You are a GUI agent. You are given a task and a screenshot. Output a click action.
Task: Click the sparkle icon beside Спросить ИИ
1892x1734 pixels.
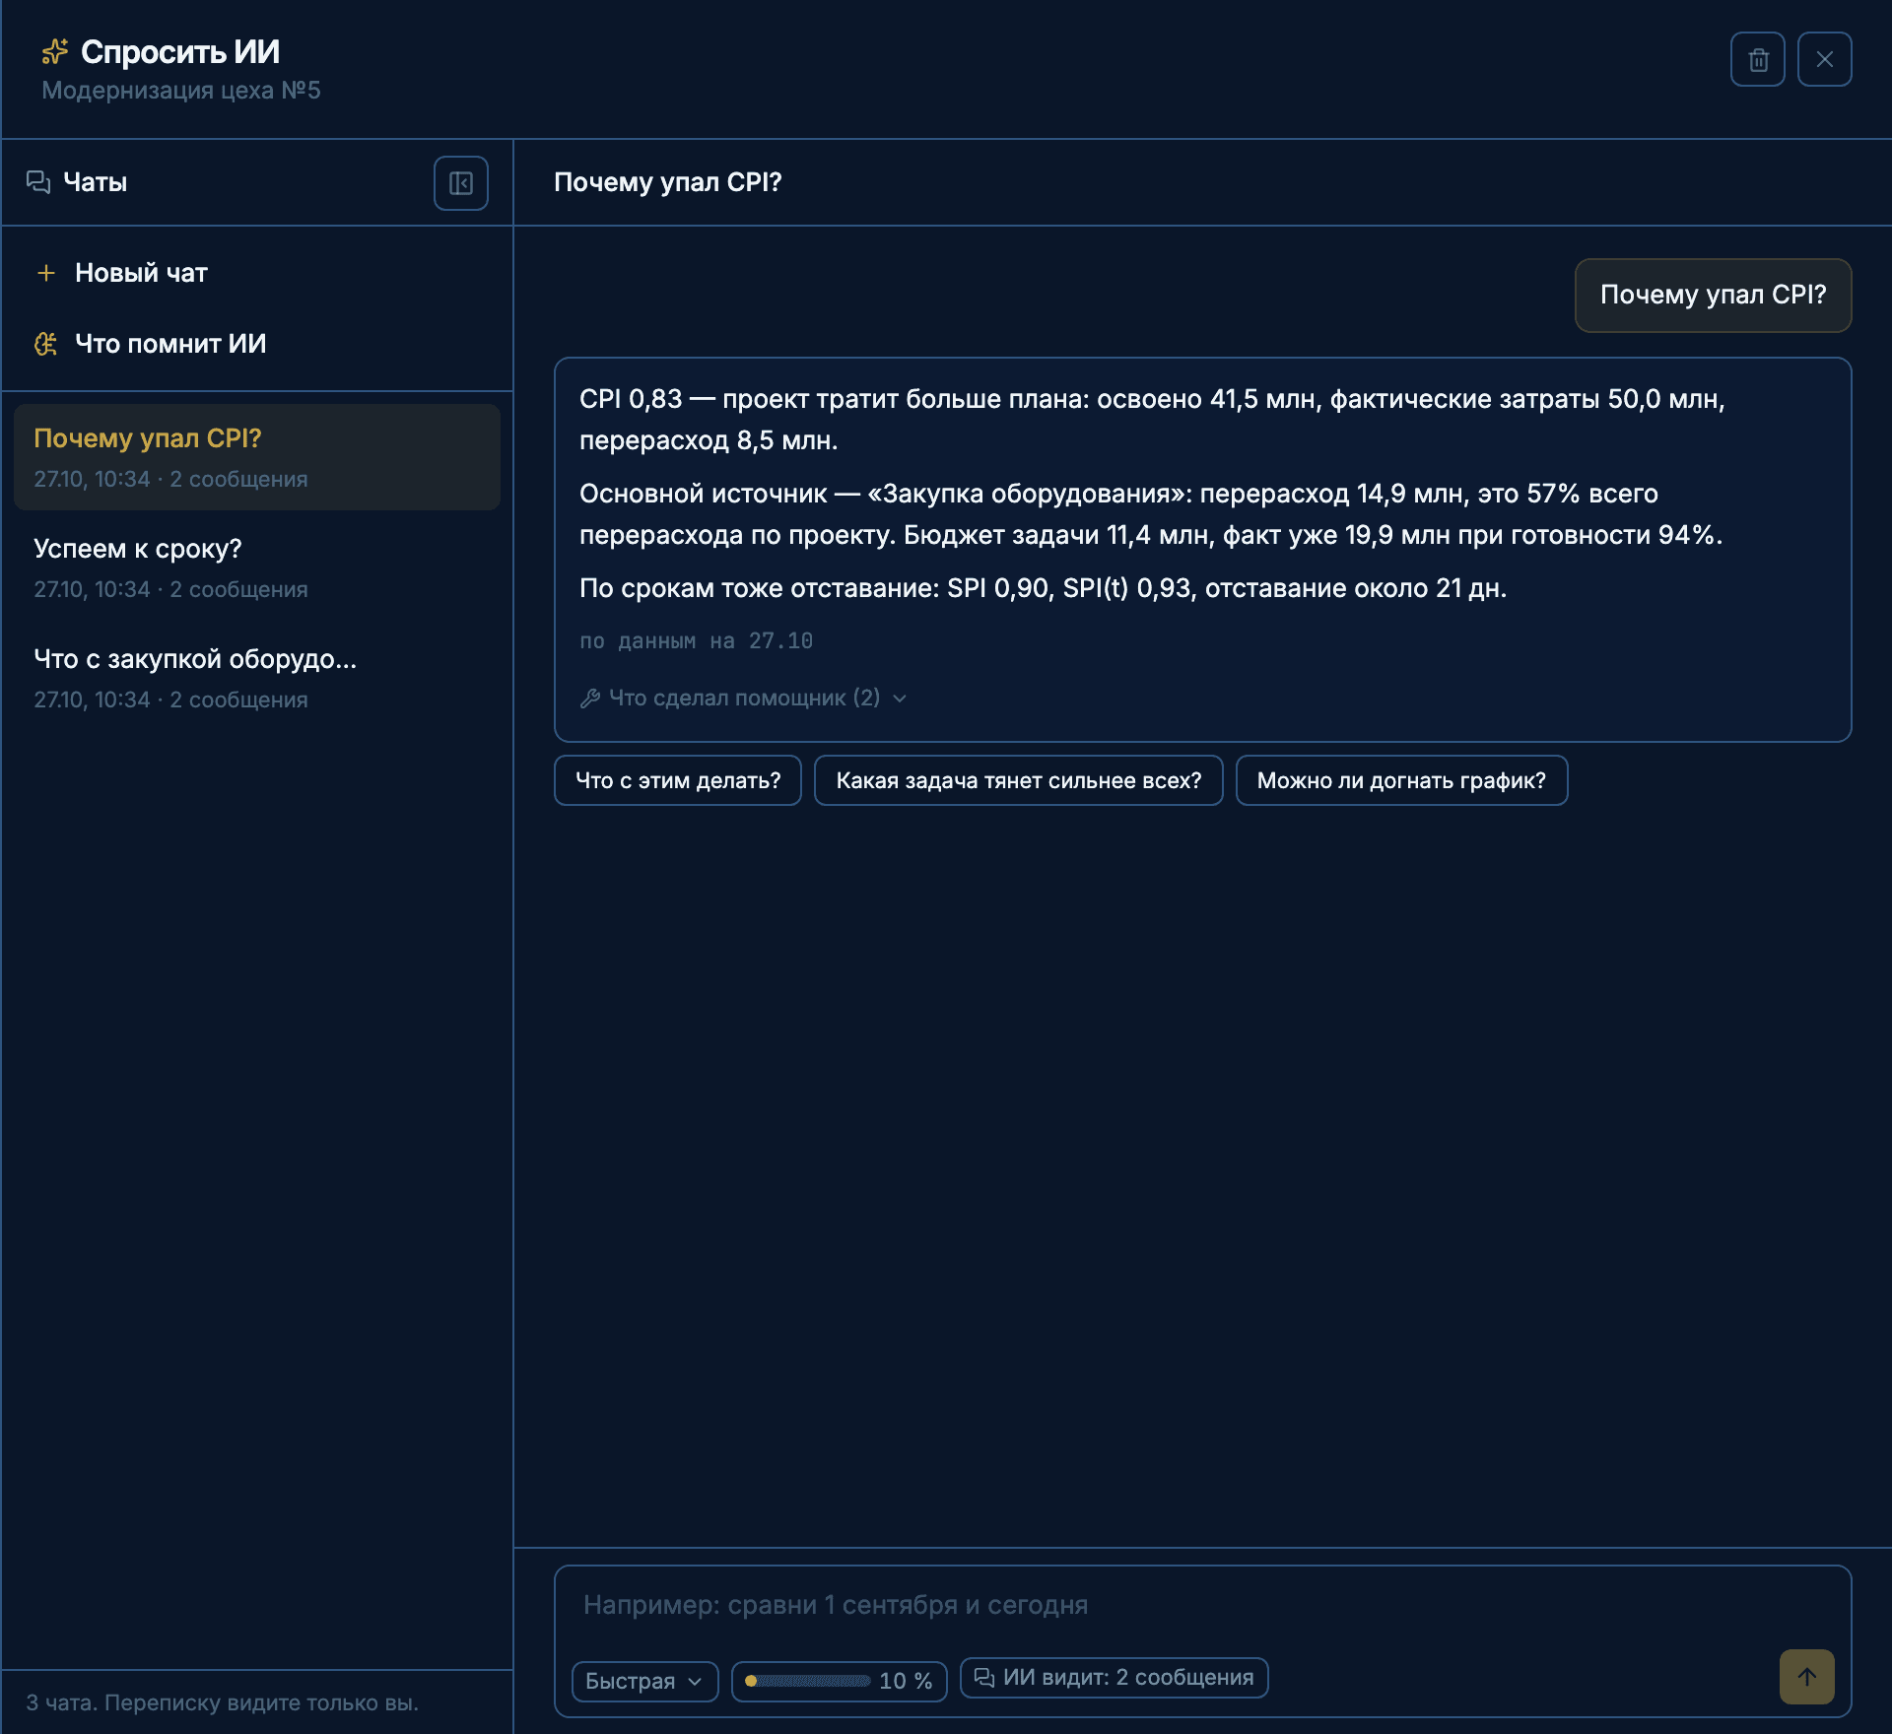[55, 51]
